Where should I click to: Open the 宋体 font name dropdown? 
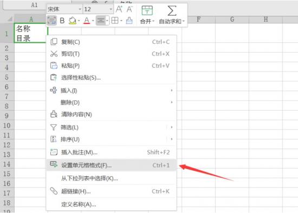click(80, 9)
